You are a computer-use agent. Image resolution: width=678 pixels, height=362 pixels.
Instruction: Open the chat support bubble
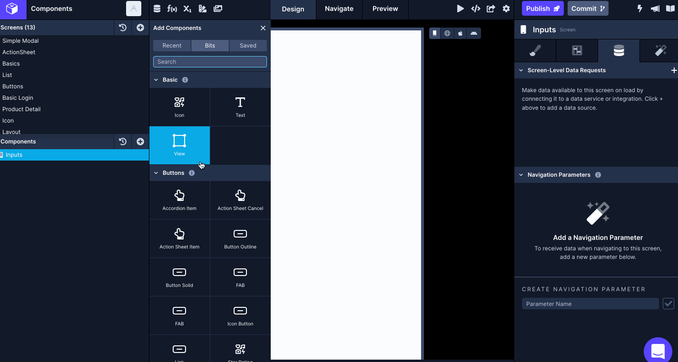[658, 352]
